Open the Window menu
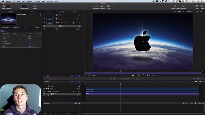 (50, 1)
